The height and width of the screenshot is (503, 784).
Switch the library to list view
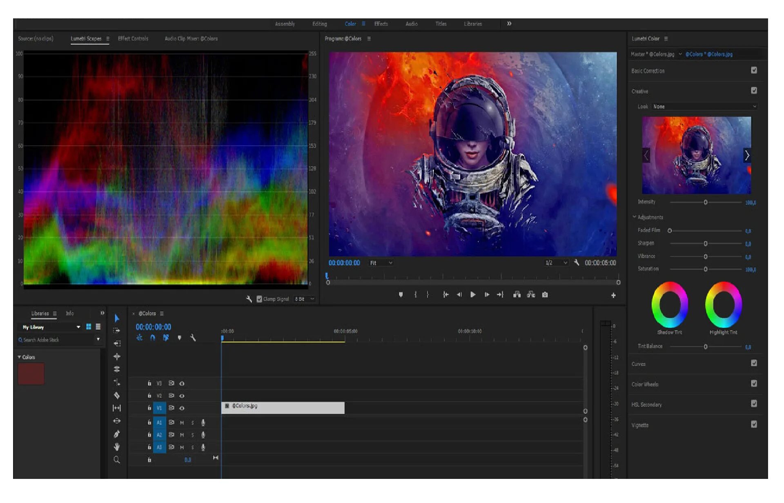click(98, 327)
